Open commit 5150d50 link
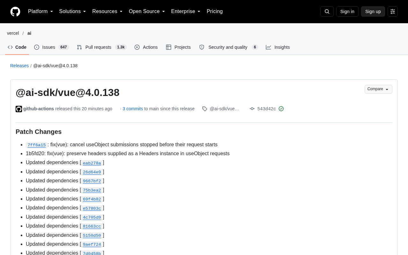408x255 pixels. click(x=92, y=236)
